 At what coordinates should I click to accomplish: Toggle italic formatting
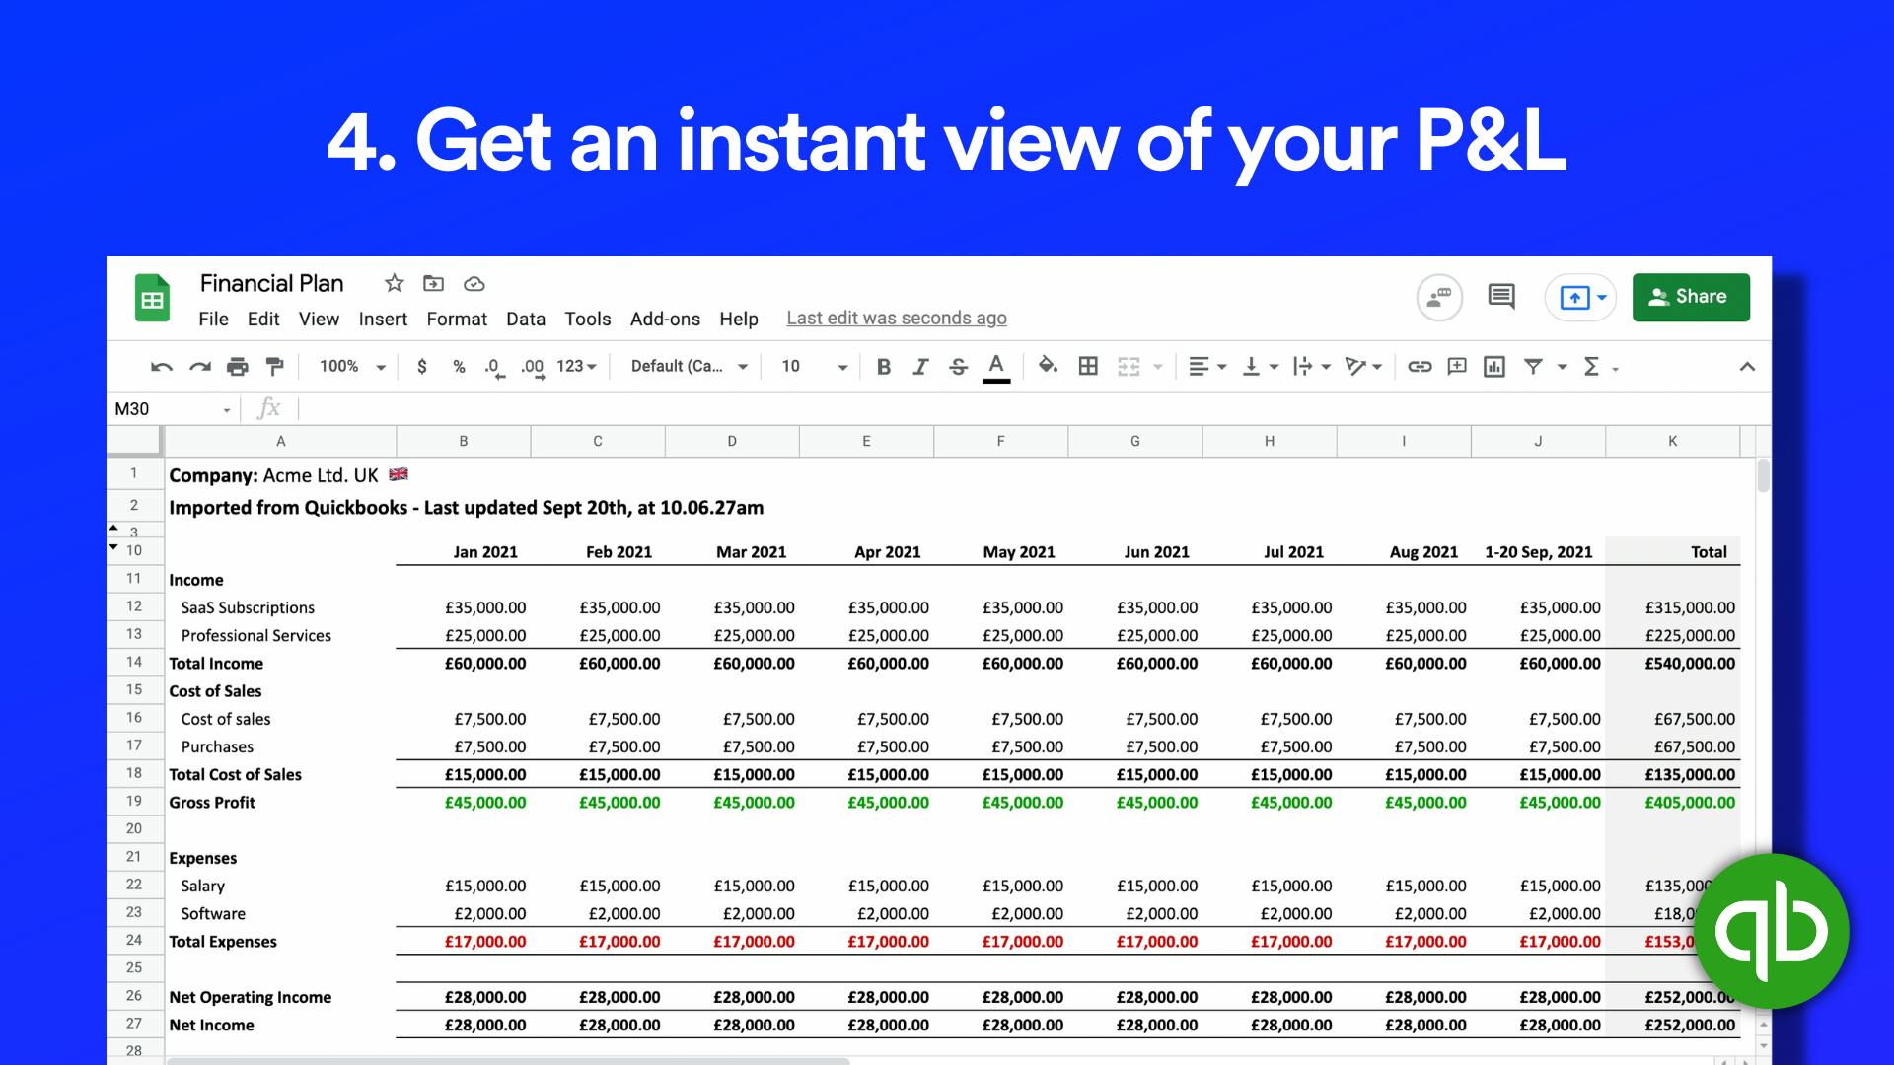(920, 366)
